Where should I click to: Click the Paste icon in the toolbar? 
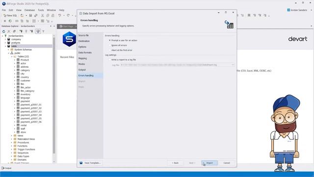53,15
